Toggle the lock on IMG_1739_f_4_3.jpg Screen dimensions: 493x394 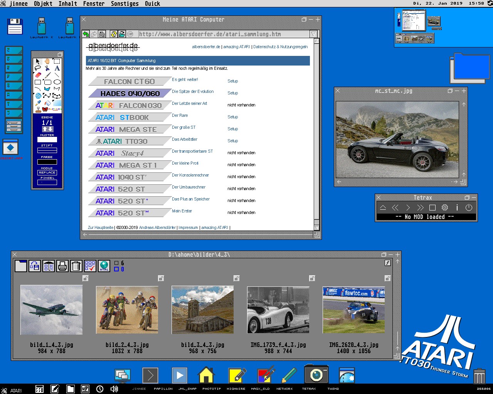point(312,278)
